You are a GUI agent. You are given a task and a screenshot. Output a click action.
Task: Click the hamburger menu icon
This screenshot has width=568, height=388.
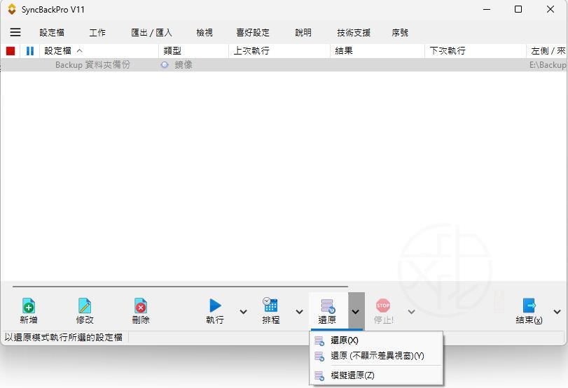[15, 32]
